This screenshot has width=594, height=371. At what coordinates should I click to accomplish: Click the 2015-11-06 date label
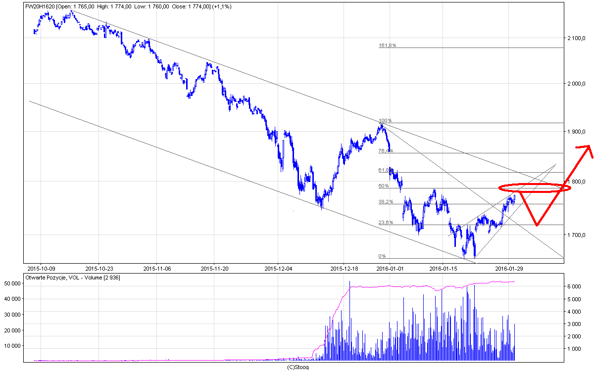(x=156, y=269)
